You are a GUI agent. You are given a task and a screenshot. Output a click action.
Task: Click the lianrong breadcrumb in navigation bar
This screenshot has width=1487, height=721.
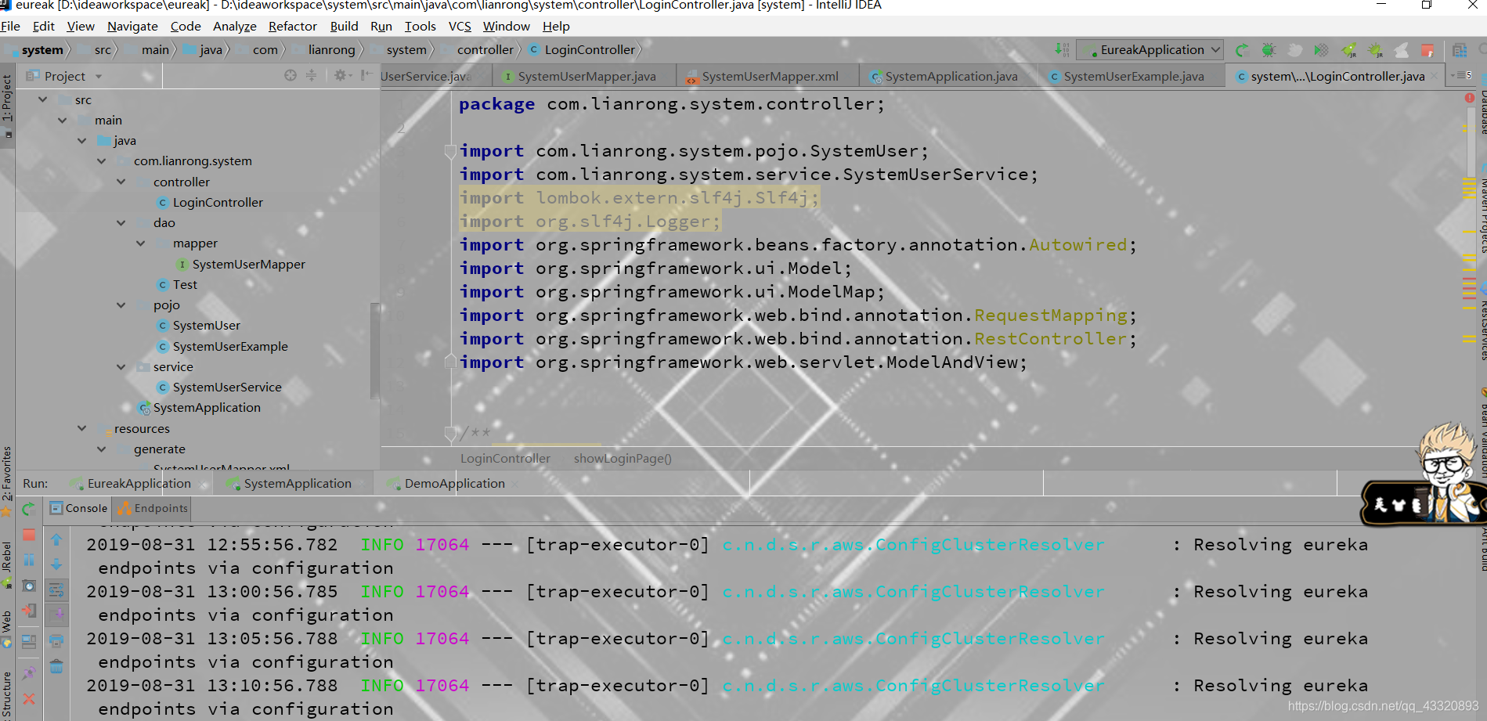pos(331,49)
